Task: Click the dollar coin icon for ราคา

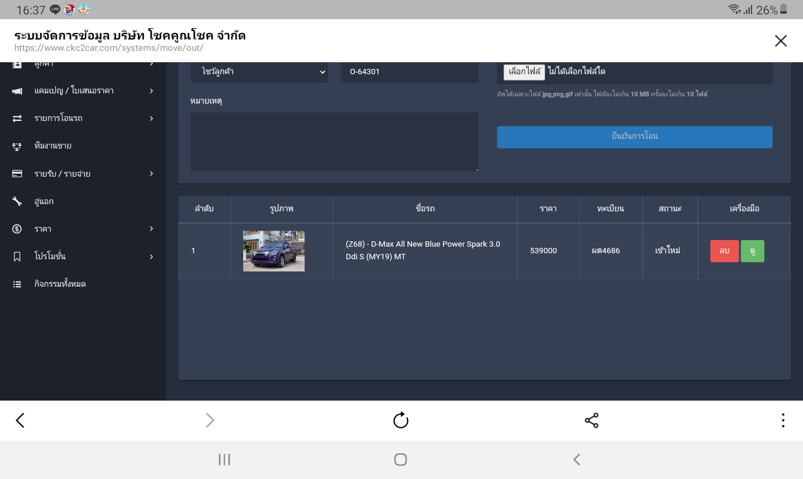Action: click(17, 229)
